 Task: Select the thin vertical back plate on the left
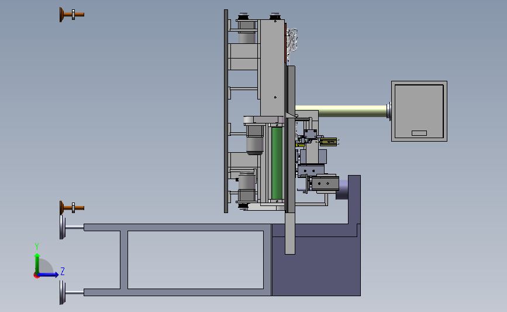point(226,111)
